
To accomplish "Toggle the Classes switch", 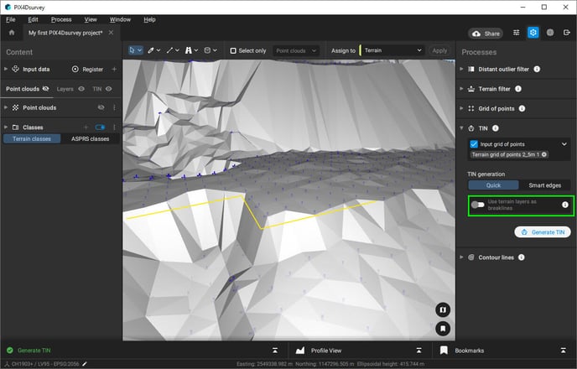I will pos(100,127).
